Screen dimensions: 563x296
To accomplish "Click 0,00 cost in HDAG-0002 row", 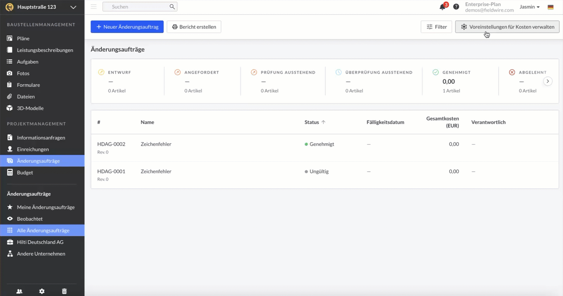I will tap(454, 144).
